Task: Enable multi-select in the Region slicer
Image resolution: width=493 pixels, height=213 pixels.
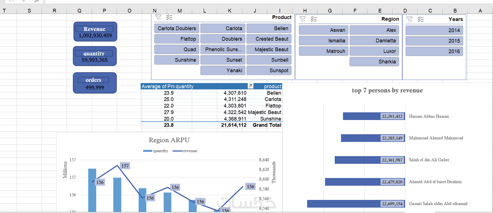Action: pos(314,19)
